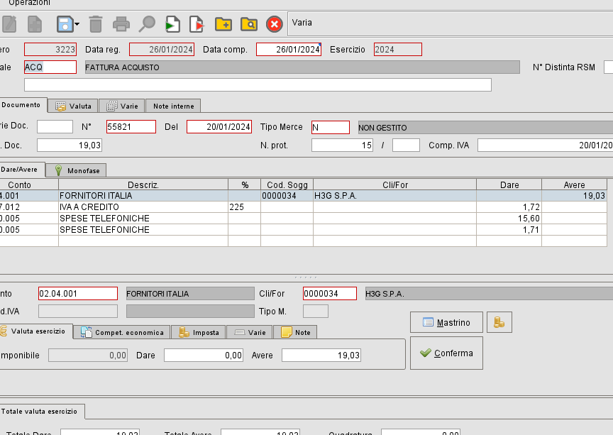Image resolution: width=613 pixels, height=435 pixels.
Task: Click the empty field after N. prot. slash
Action: point(407,145)
